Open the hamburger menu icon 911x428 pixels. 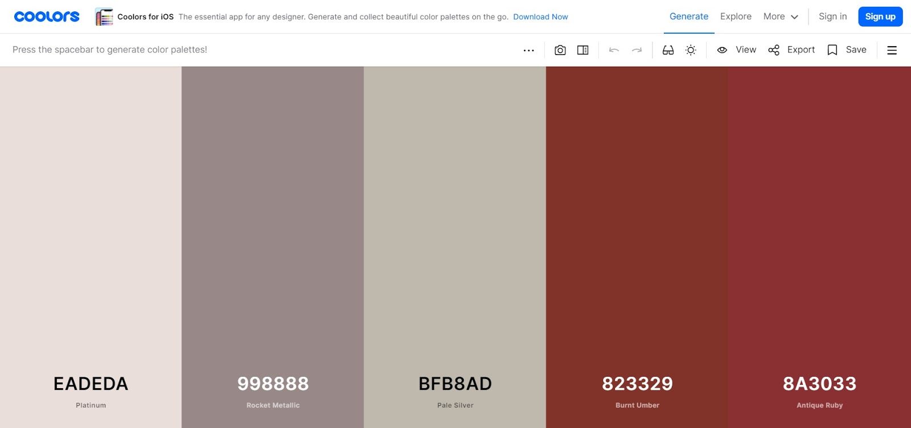[x=892, y=50]
